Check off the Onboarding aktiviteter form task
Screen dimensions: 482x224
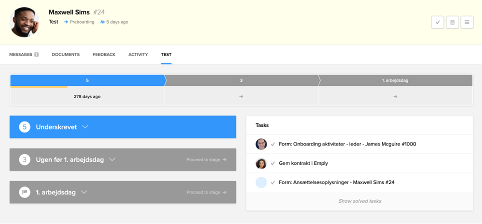[273, 144]
